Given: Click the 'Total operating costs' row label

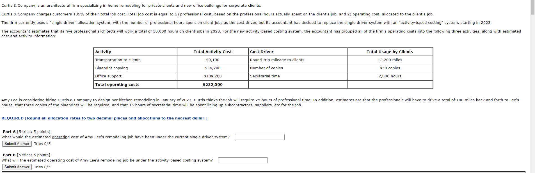Looking at the screenshot, I should click(x=135, y=84).
